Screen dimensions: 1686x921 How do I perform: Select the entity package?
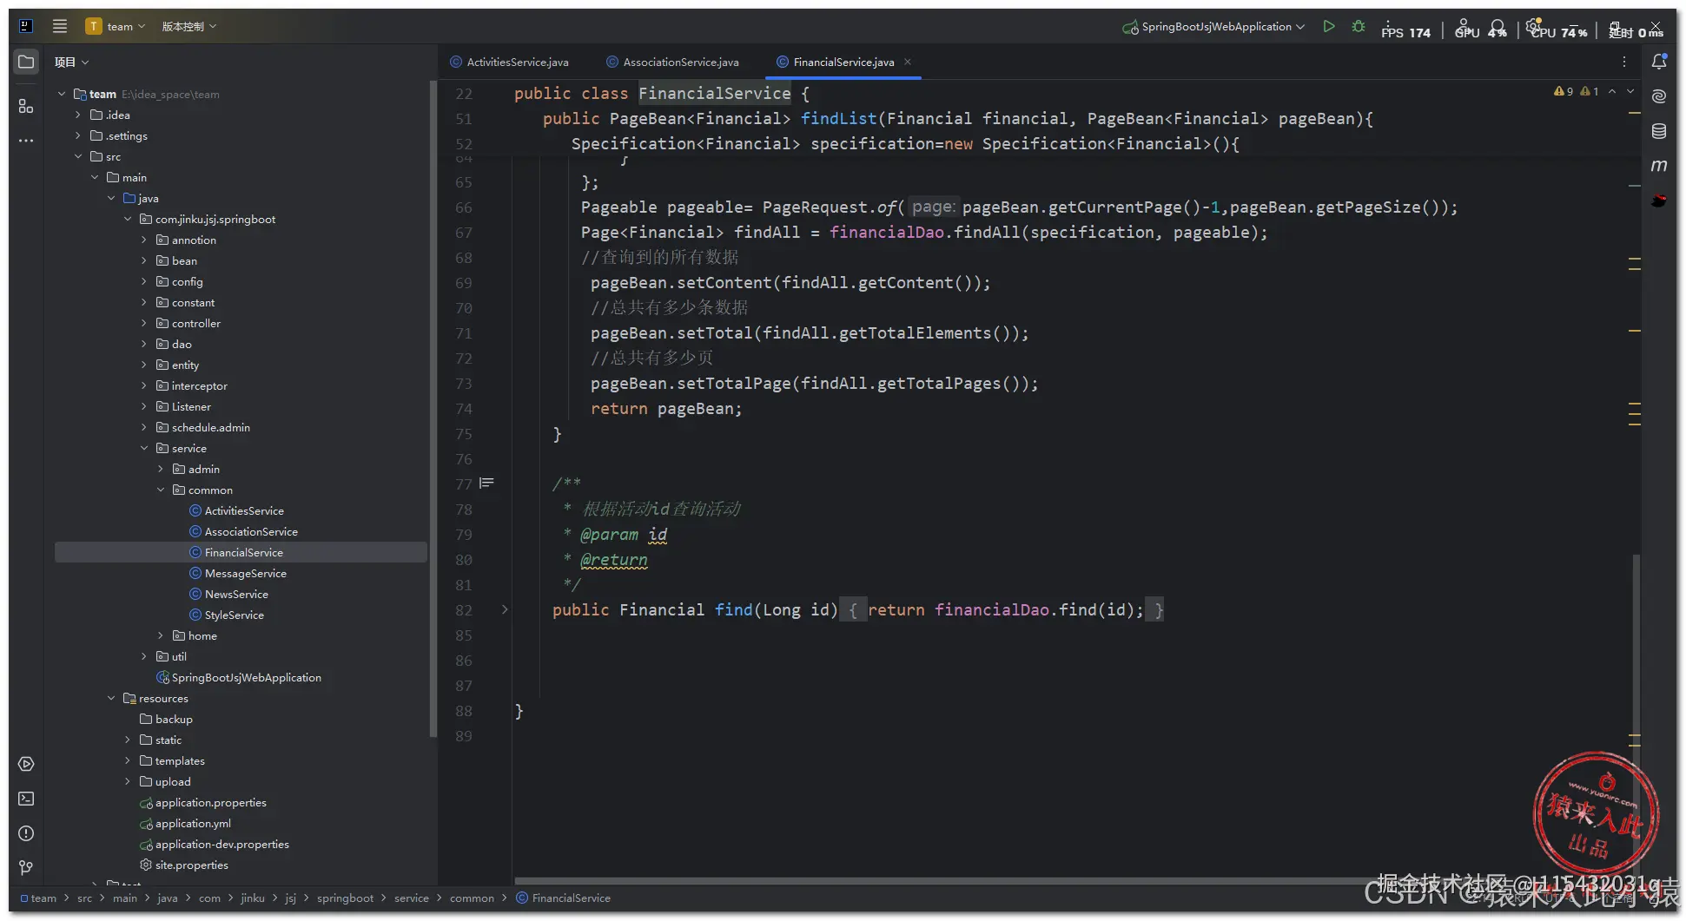click(x=185, y=365)
